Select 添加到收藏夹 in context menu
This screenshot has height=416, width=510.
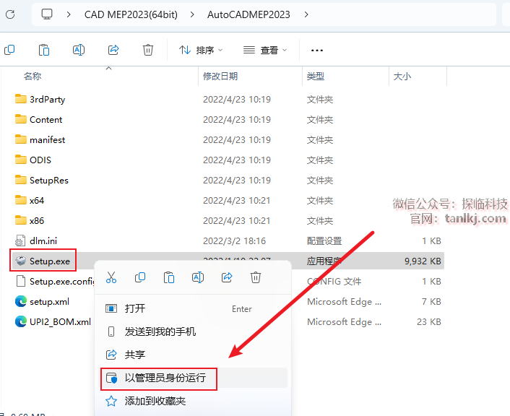coord(194,401)
